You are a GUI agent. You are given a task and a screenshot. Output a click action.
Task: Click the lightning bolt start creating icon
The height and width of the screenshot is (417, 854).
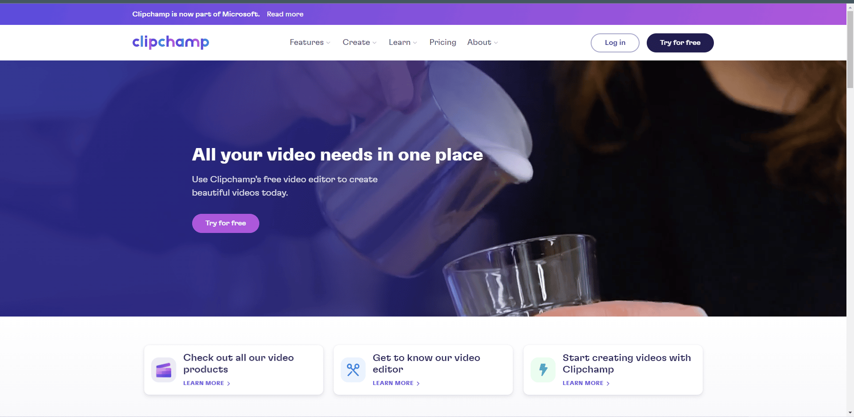[543, 370]
